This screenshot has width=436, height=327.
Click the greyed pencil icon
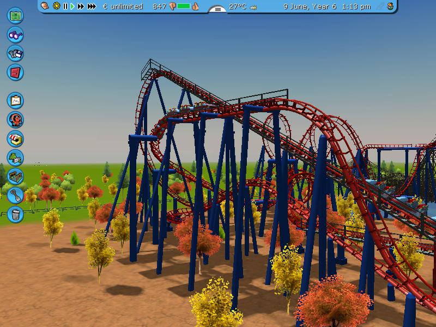(379, 6)
